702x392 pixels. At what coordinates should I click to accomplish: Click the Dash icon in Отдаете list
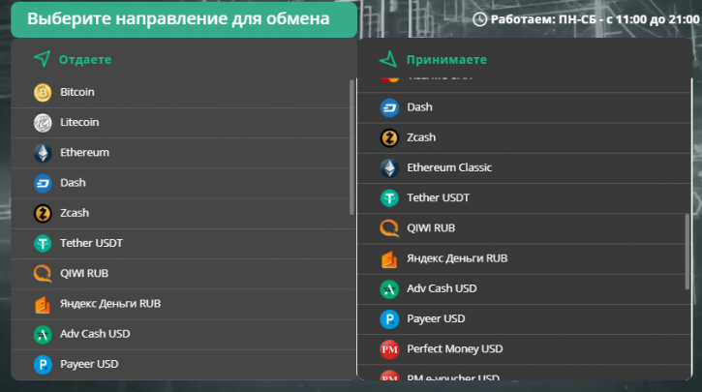click(x=43, y=183)
